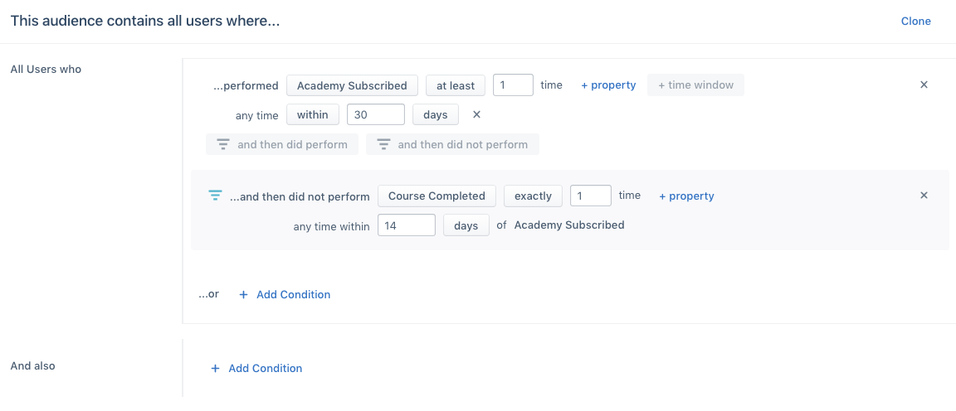This screenshot has width=956, height=411.
Task: Delete the Course Completed funnel step
Action: click(x=924, y=196)
